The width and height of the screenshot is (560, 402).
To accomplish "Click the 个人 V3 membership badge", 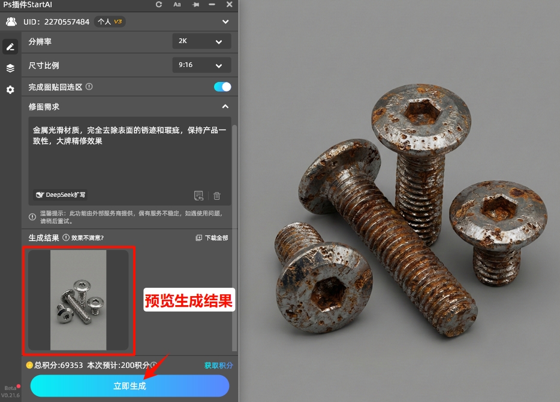I will pyautogui.click(x=110, y=22).
